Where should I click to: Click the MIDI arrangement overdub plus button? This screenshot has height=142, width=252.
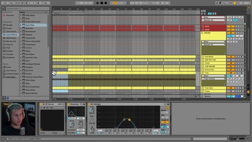pos(111,3)
